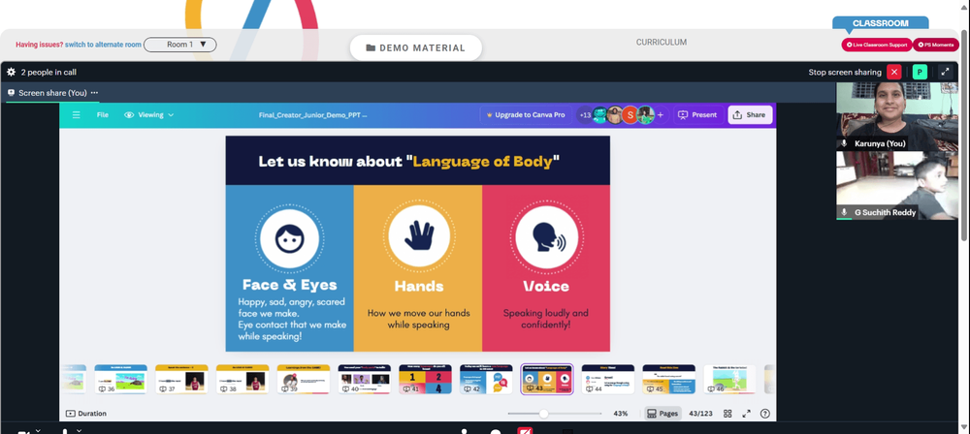970x434 pixels.
Task: Select slide thumbnail 46
Action: click(x=730, y=379)
